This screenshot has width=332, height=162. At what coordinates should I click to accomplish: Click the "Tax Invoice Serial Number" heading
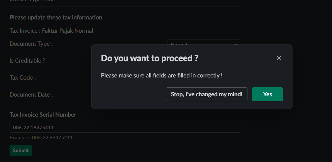click(x=43, y=115)
